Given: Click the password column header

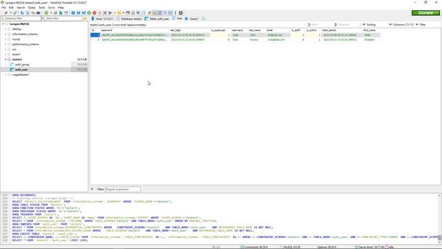Looking at the screenshot, I should (x=135, y=30).
